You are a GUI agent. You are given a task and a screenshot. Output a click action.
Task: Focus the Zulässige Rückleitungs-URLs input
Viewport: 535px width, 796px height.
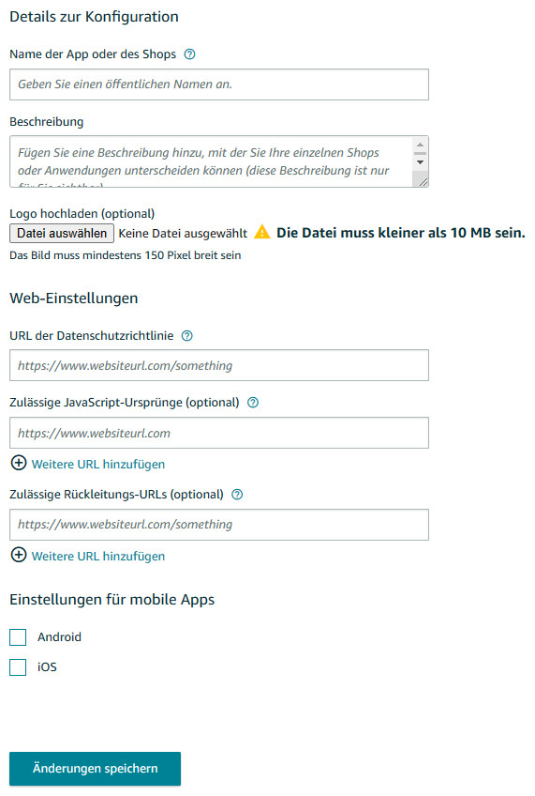[x=219, y=525]
